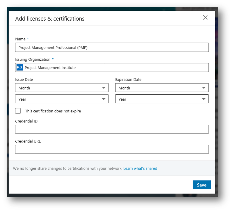This screenshot has width=232, height=211.
Task: Click the 'Expiration Date' label
Action: coord(128,80)
